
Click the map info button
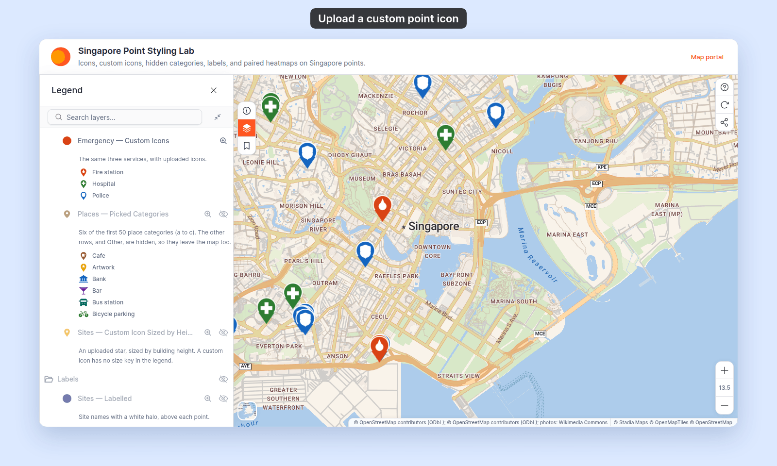[247, 111]
